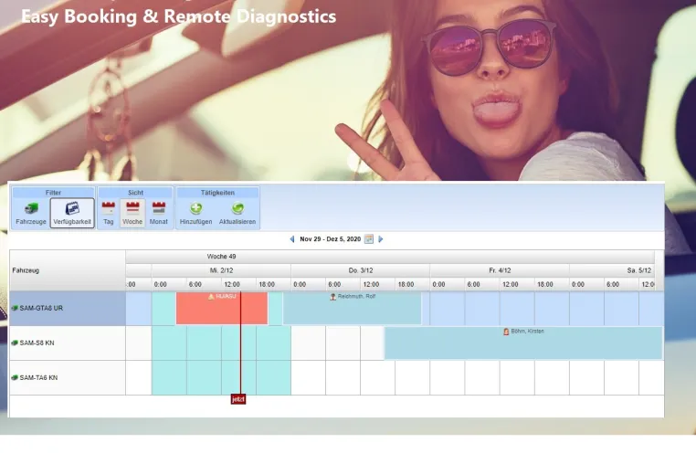This screenshot has width=696, height=464.
Task: Click the Mi. 2/12 day header
Action: click(221, 270)
